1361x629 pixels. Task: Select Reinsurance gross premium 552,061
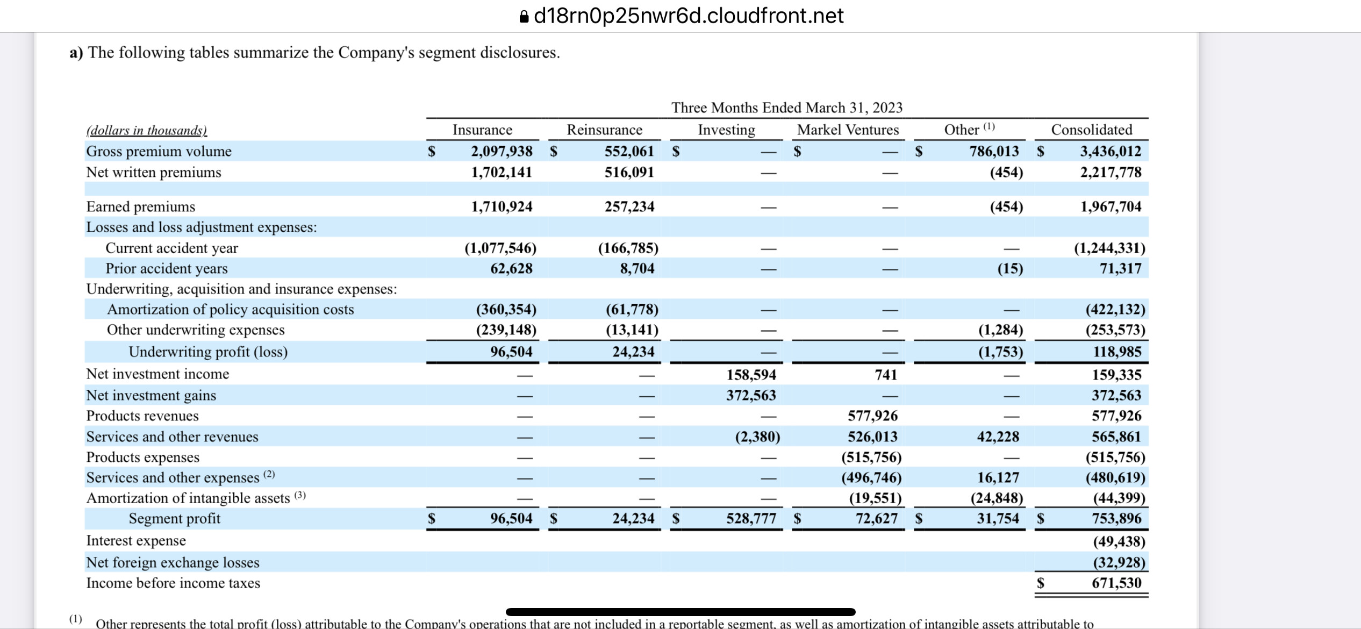pyautogui.click(x=629, y=151)
